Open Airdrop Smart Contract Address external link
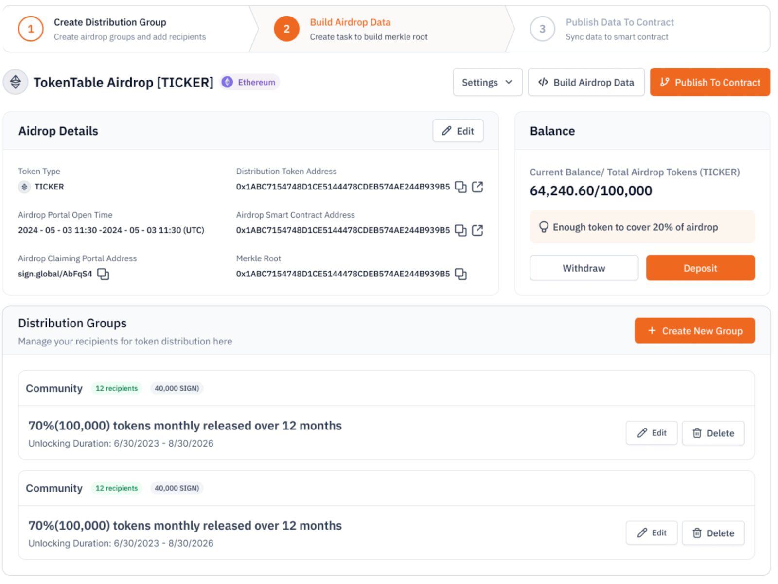778x584 pixels. [477, 230]
